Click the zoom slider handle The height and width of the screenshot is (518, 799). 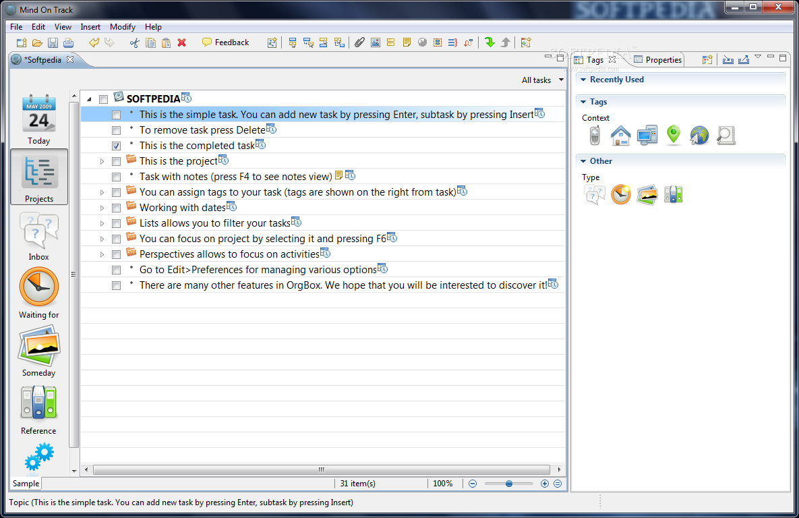coord(508,484)
